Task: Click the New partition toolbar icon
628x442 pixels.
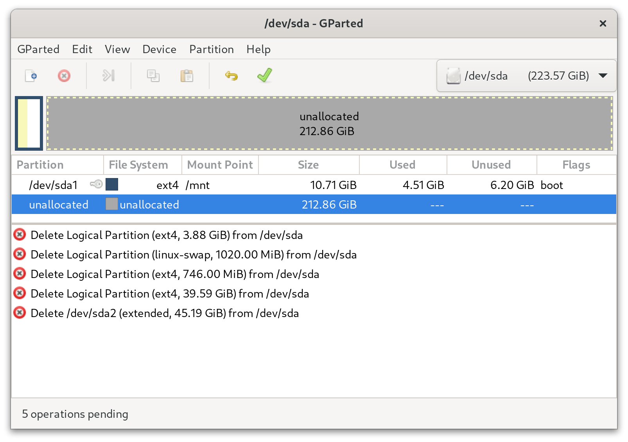Action: (x=31, y=75)
